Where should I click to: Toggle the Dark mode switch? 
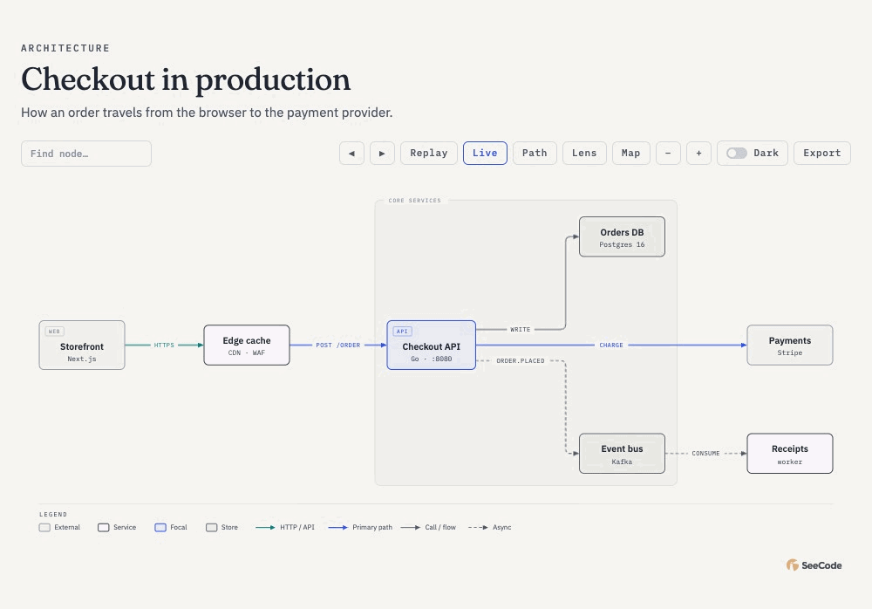coord(736,153)
